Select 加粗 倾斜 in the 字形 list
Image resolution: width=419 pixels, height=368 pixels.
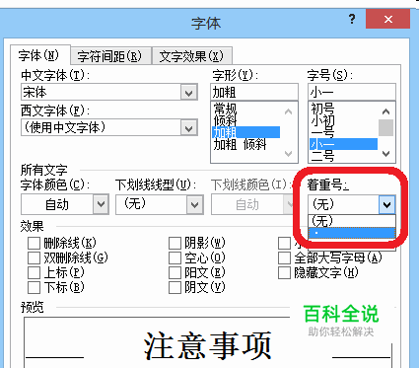(x=246, y=144)
